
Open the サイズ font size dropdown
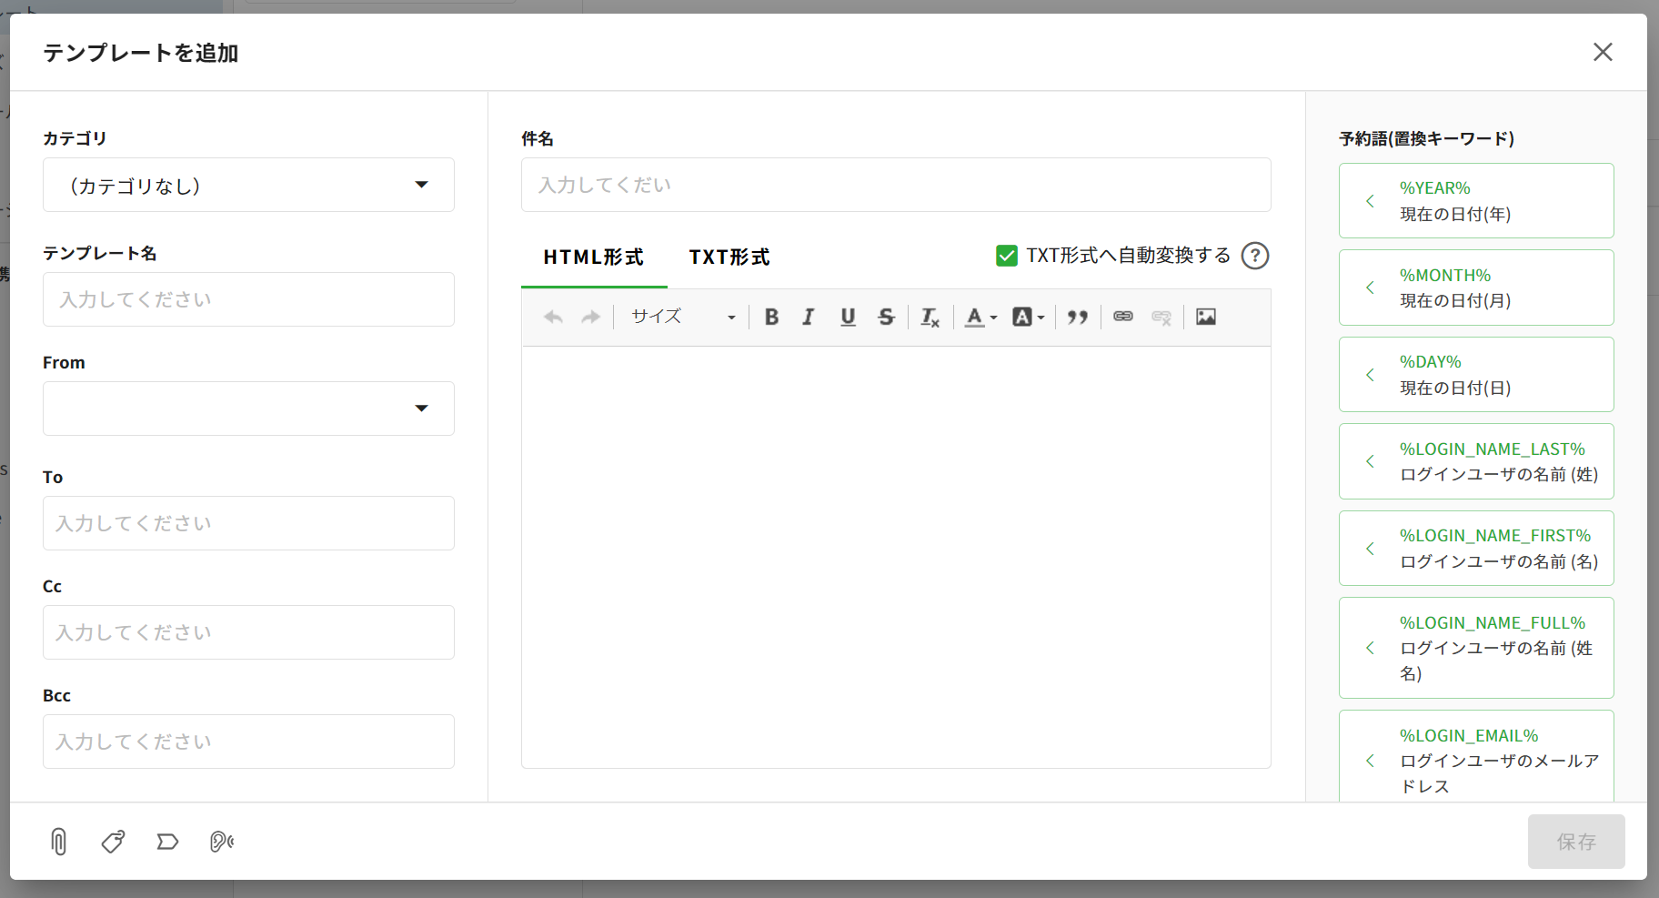point(682,317)
